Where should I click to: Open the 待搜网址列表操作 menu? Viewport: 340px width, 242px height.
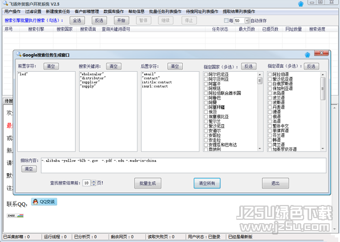coord(202,11)
